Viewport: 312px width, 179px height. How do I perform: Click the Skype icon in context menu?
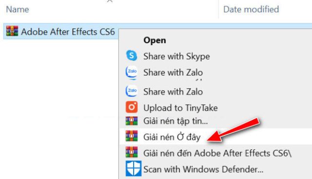point(132,55)
